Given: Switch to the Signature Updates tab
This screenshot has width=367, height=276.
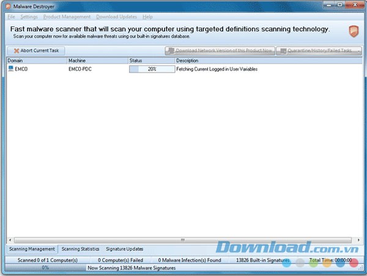Looking at the screenshot, I should (x=125, y=249).
